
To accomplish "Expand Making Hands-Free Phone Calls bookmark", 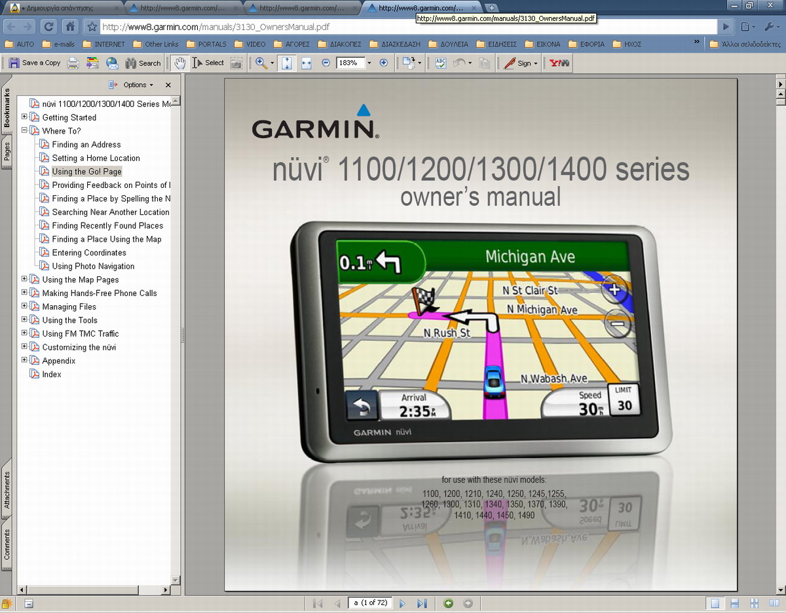I will pyautogui.click(x=25, y=293).
